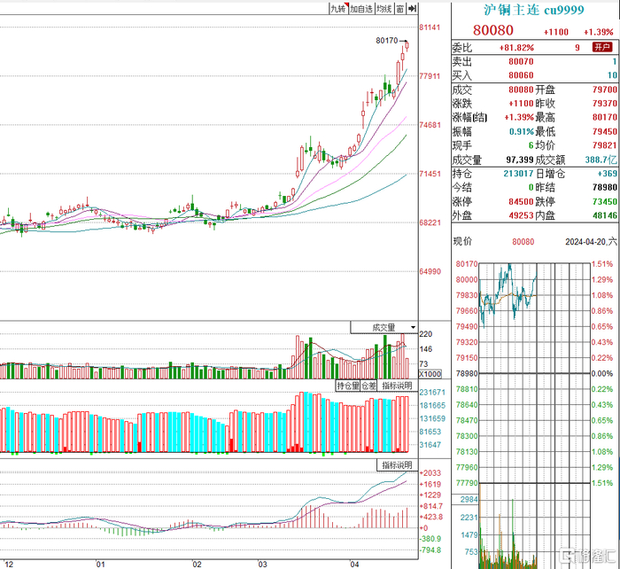The width and height of the screenshot is (620, 569).
Task: Click the 现手 value 6
Action: pos(531,145)
